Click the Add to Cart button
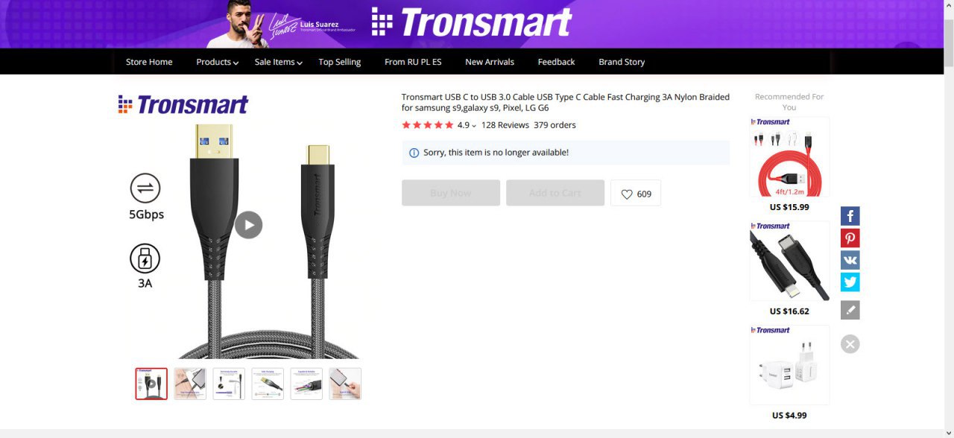This screenshot has height=438, width=954. [x=555, y=193]
